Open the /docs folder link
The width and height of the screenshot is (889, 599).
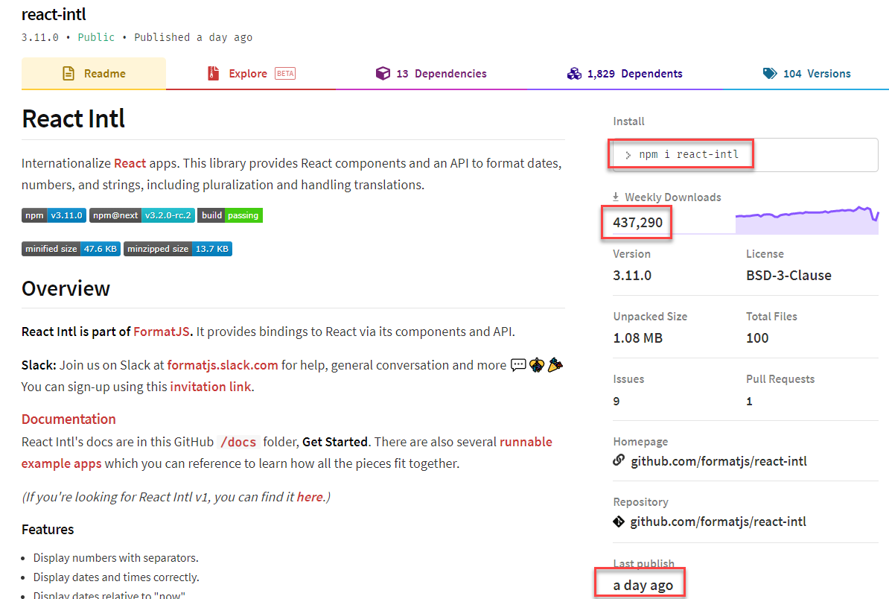point(238,442)
